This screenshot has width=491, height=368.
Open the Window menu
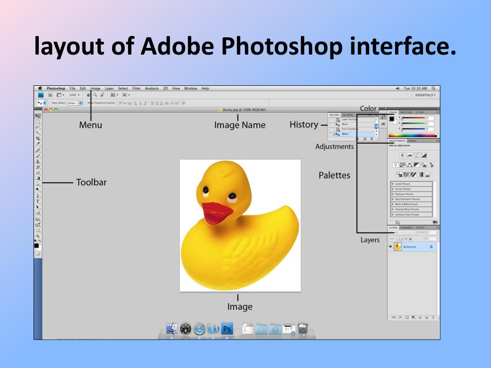coord(190,88)
